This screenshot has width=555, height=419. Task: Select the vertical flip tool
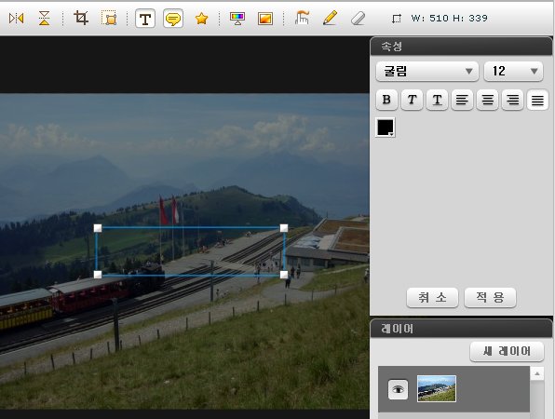pos(45,18)
